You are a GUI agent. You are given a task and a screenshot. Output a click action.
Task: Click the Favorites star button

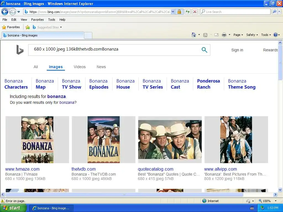11,27
